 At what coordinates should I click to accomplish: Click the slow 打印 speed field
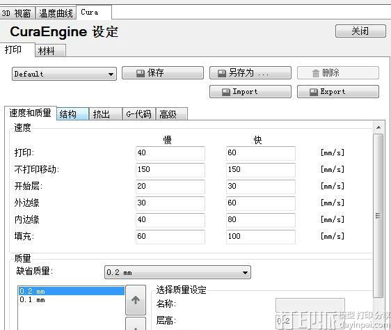170,152
